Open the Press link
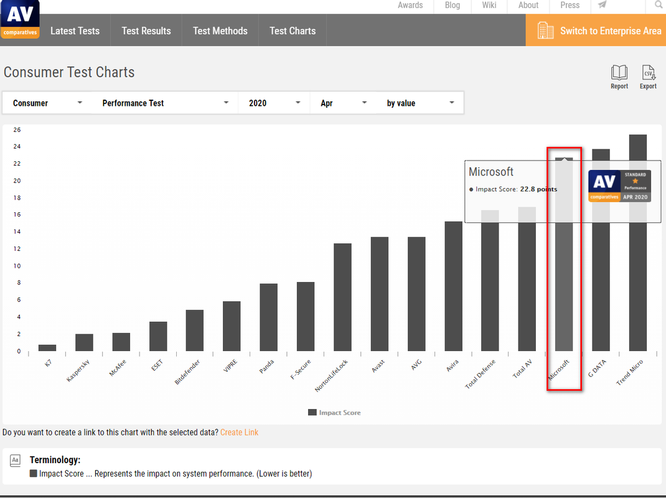 click(570, 5)
